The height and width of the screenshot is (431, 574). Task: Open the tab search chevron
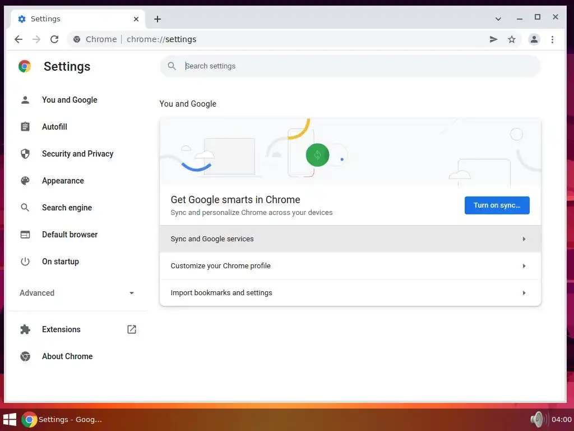[498, 19]
